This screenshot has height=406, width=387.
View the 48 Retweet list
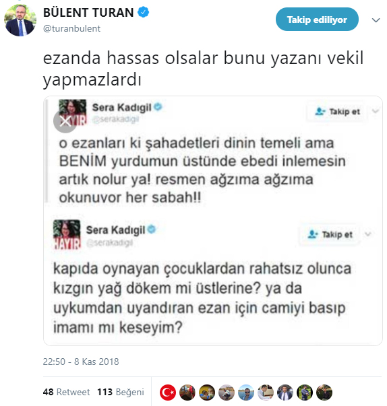(x=66, y=392)
